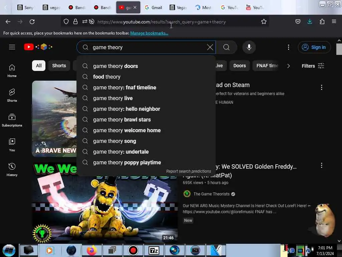Choose suggestion game theory poppy playtime
The image size is (342, 257).
coord(146,162)
